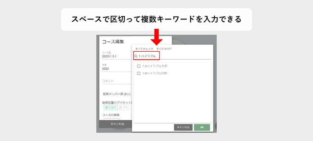The height and width of the screenshot is (141, 313).
Task: Click OK button in member dialog
Action: click(x=202, y=127)
